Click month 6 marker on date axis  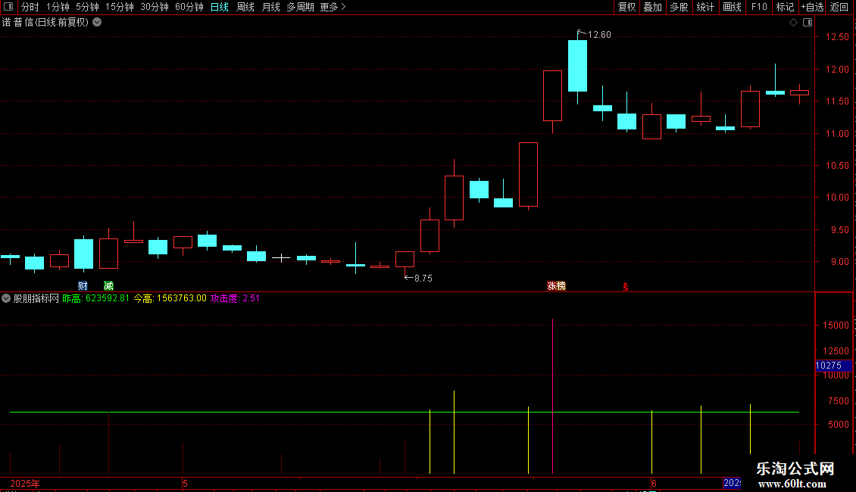pyautogui.click(x=654, y=483)
